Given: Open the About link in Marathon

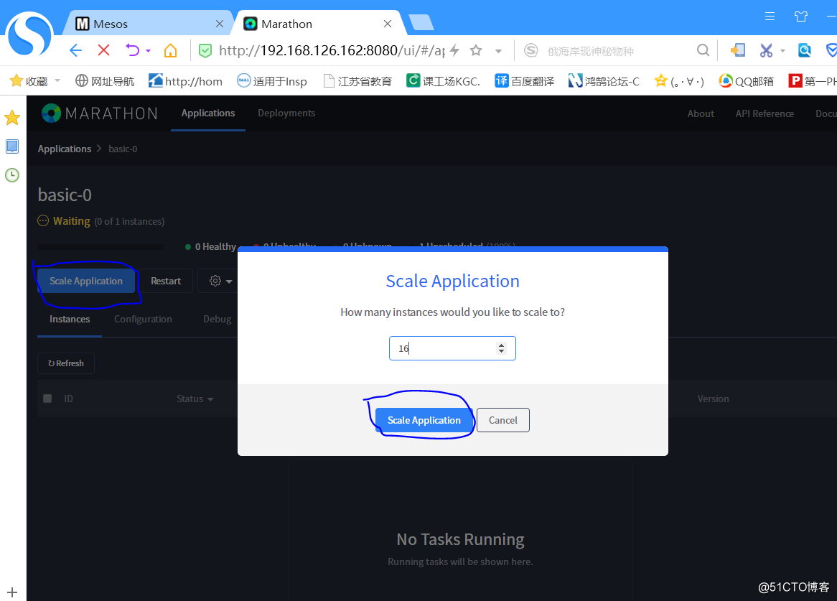Looking at the screenshot, I should click(x=701, y=113).
